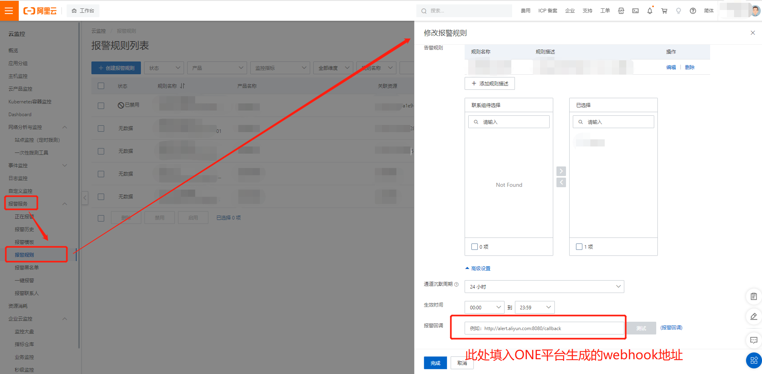The image size is (762, 374).
Task: Toggle the checkbox for the 已禁用 rule row
Action: [x=101, y=105]
